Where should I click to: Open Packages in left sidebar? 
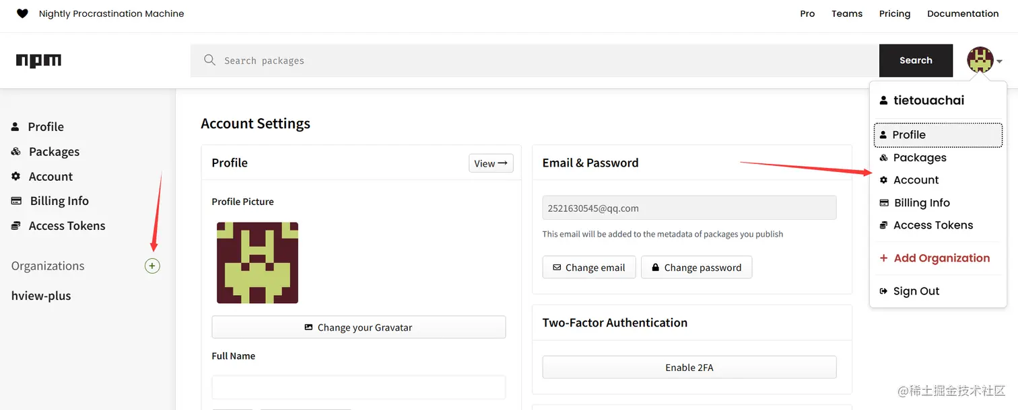point(45,151)
